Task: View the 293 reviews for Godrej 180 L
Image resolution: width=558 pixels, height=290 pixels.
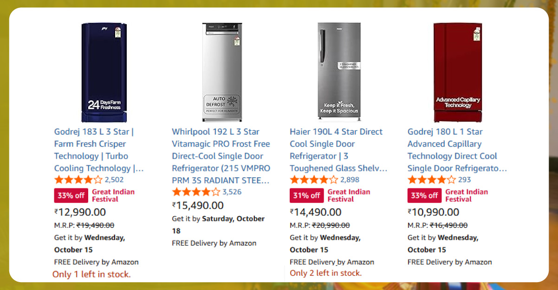Action: click(465, 180)
